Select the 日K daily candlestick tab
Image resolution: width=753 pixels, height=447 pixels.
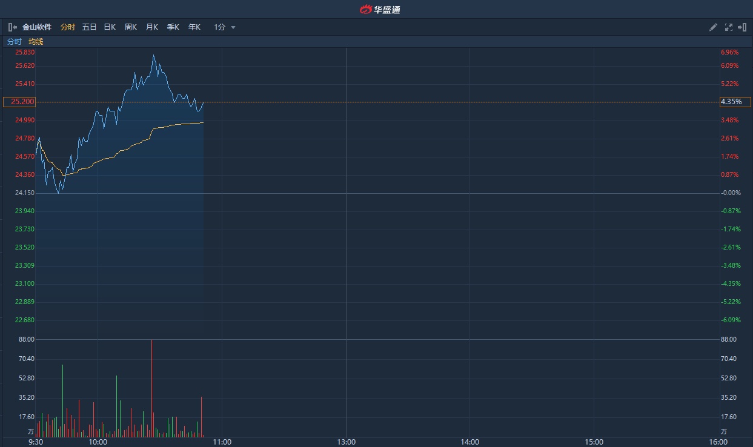[110, 27]
